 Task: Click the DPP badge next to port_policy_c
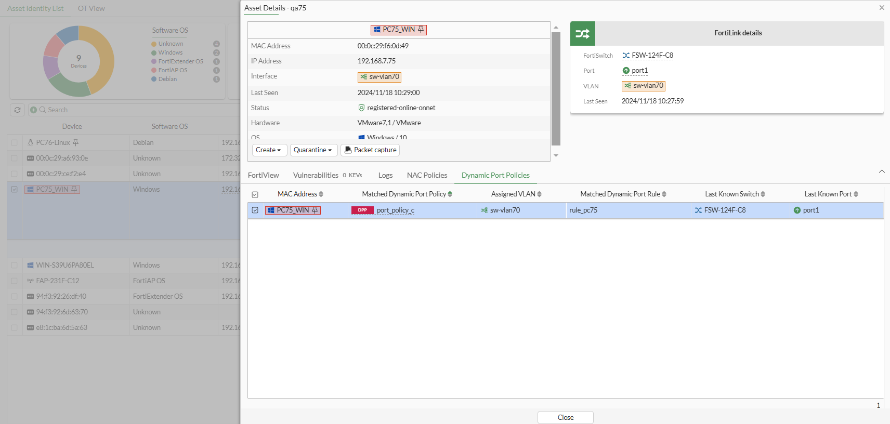(x=362, y=210)
